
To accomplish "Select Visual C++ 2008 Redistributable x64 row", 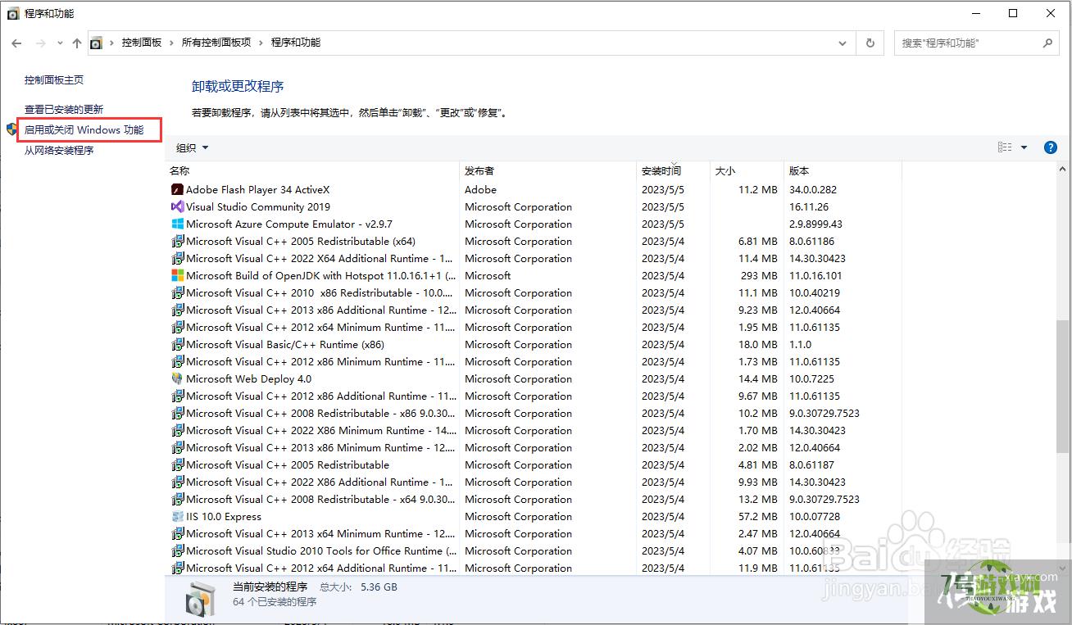I will [x=534, y=499].
